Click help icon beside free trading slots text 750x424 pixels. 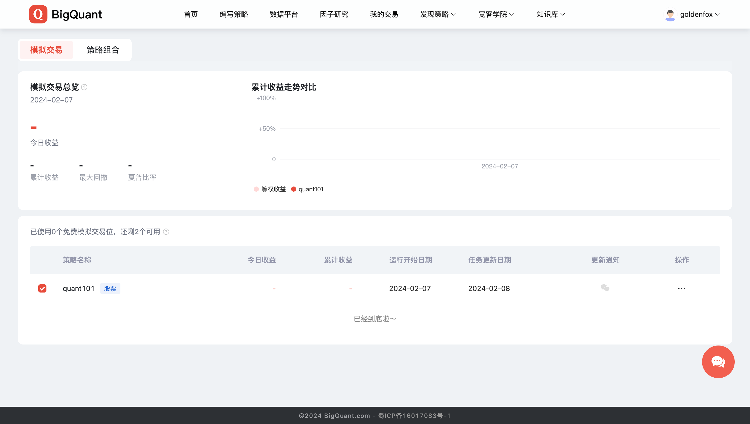166,232
